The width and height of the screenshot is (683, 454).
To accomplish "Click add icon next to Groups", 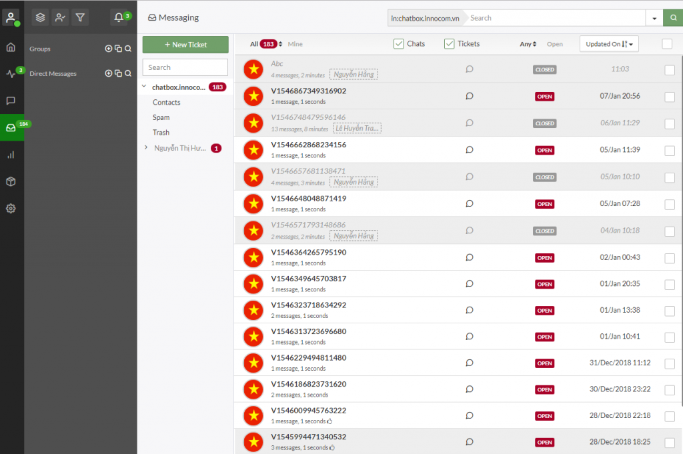I will 109,49.
